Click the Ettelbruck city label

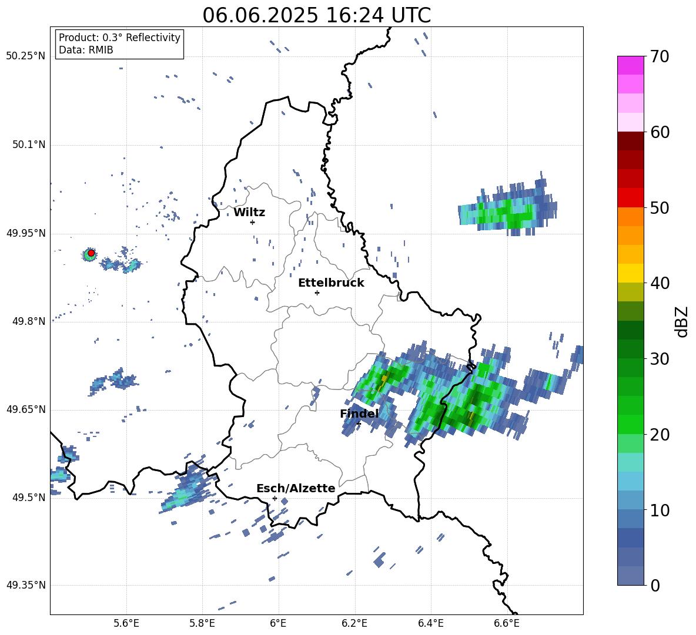tap(331, 283)
